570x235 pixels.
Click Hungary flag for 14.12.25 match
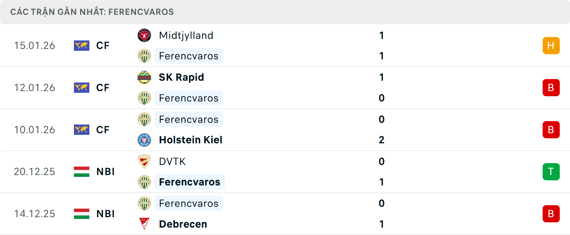(82, 214)
